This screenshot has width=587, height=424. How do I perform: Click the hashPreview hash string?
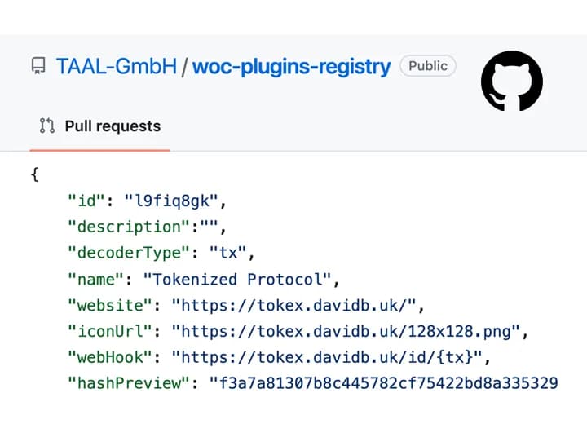click(x=384, y=383)
